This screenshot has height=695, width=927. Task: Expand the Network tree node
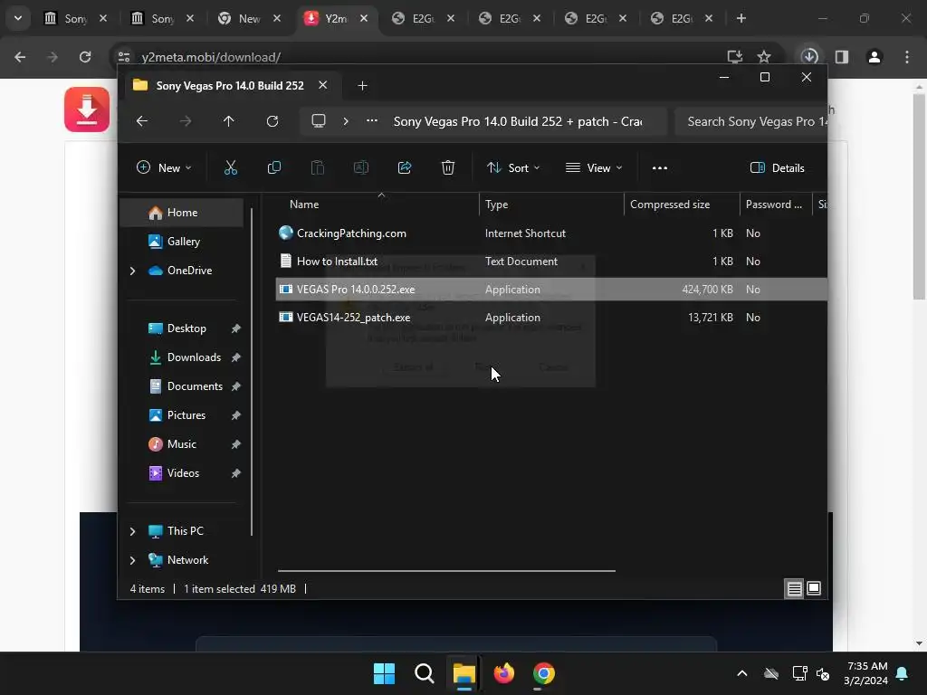[x=132, y=560]
